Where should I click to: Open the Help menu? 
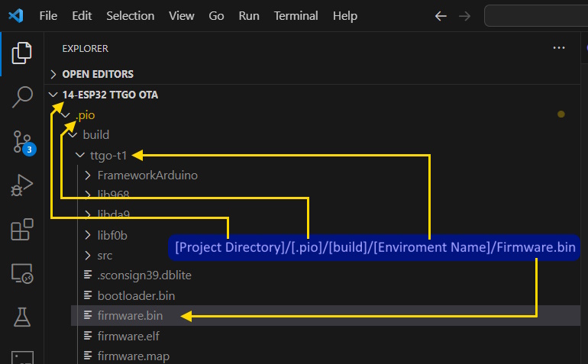(345, 16)
